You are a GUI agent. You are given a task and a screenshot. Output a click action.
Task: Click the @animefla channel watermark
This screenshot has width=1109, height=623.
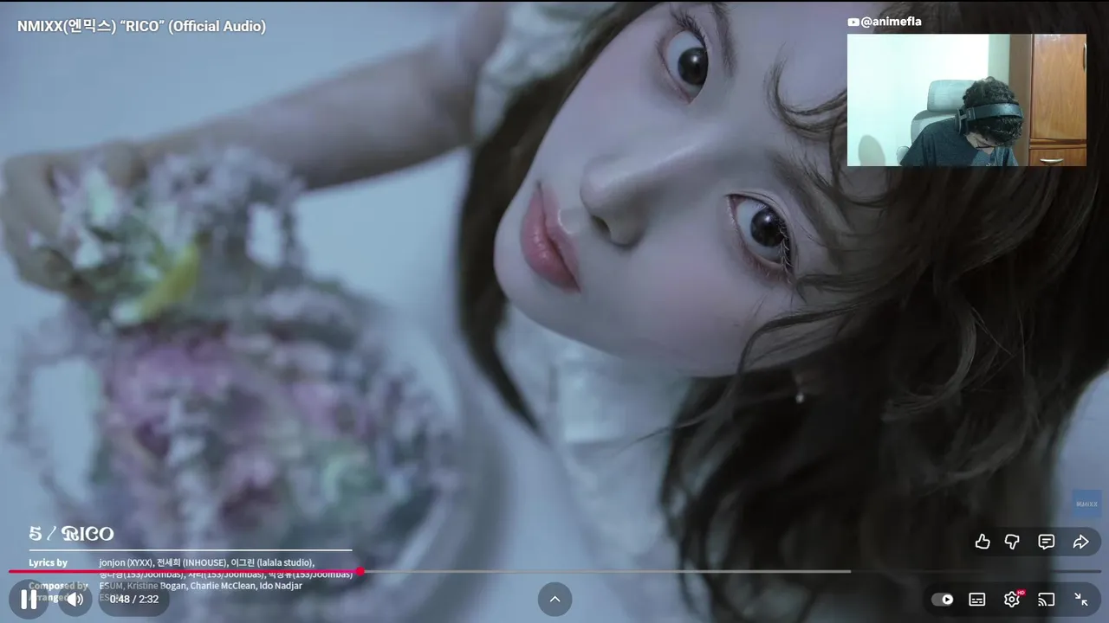[x=885, y=22]
